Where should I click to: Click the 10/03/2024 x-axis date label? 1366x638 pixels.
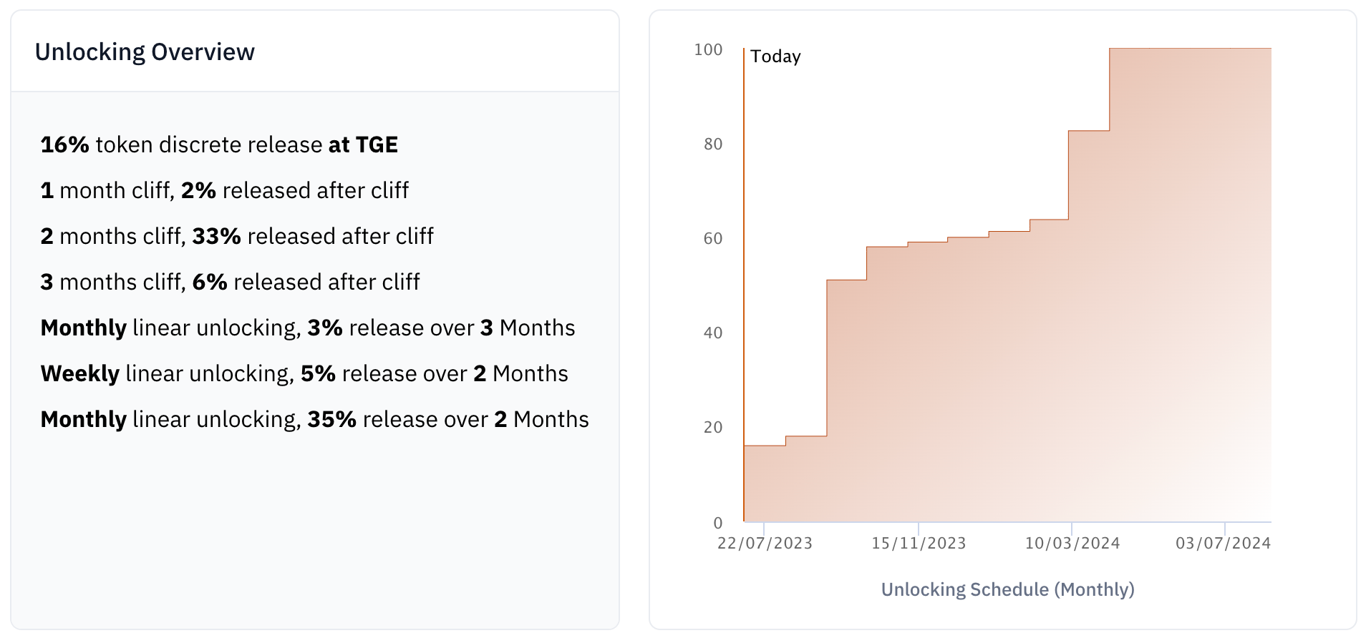pos(1072,544)
